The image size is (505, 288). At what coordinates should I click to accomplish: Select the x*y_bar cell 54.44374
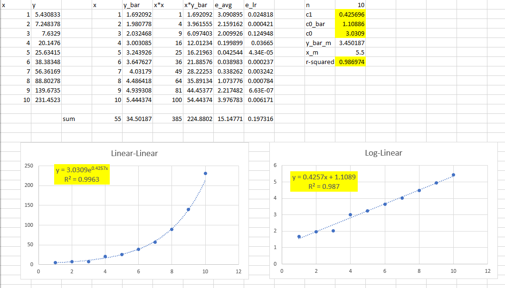click(x=199, y=100)
